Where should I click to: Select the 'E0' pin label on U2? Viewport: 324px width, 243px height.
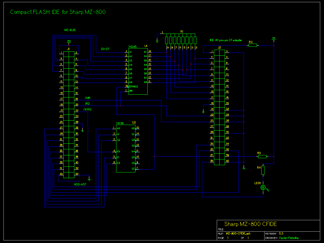[118, 152]
